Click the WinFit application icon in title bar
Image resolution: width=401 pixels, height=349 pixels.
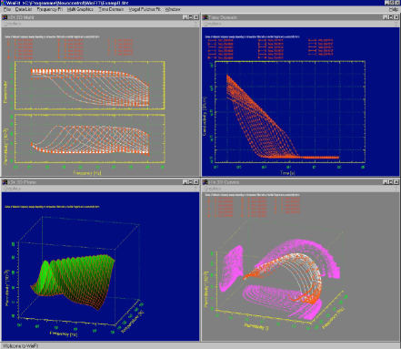pos(3,3)
